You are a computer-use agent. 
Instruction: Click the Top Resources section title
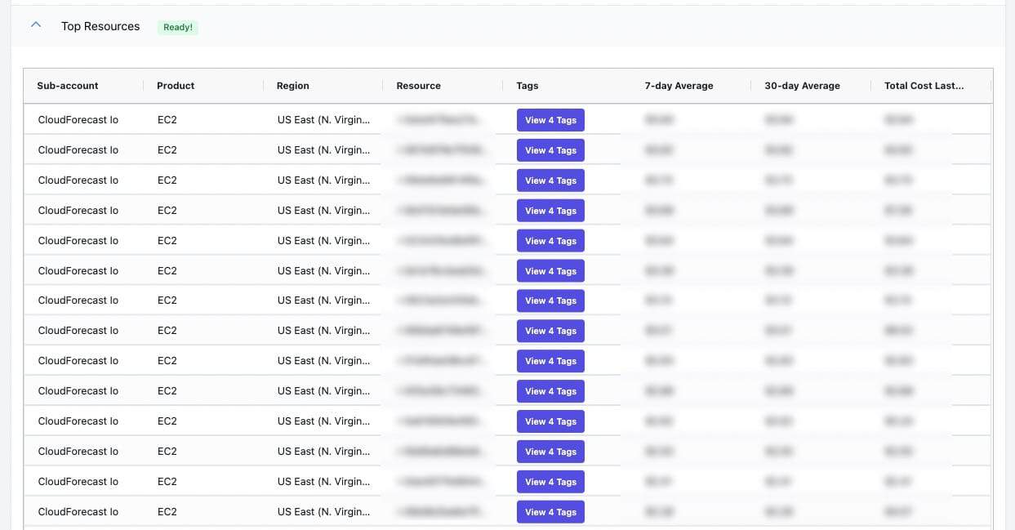(100, 26)
